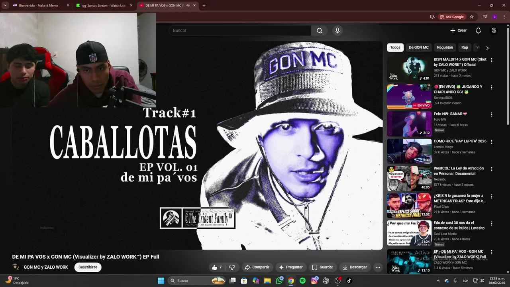
Task: Open GON MC y ZALO WORK channel link
Action: click(46, 267)
